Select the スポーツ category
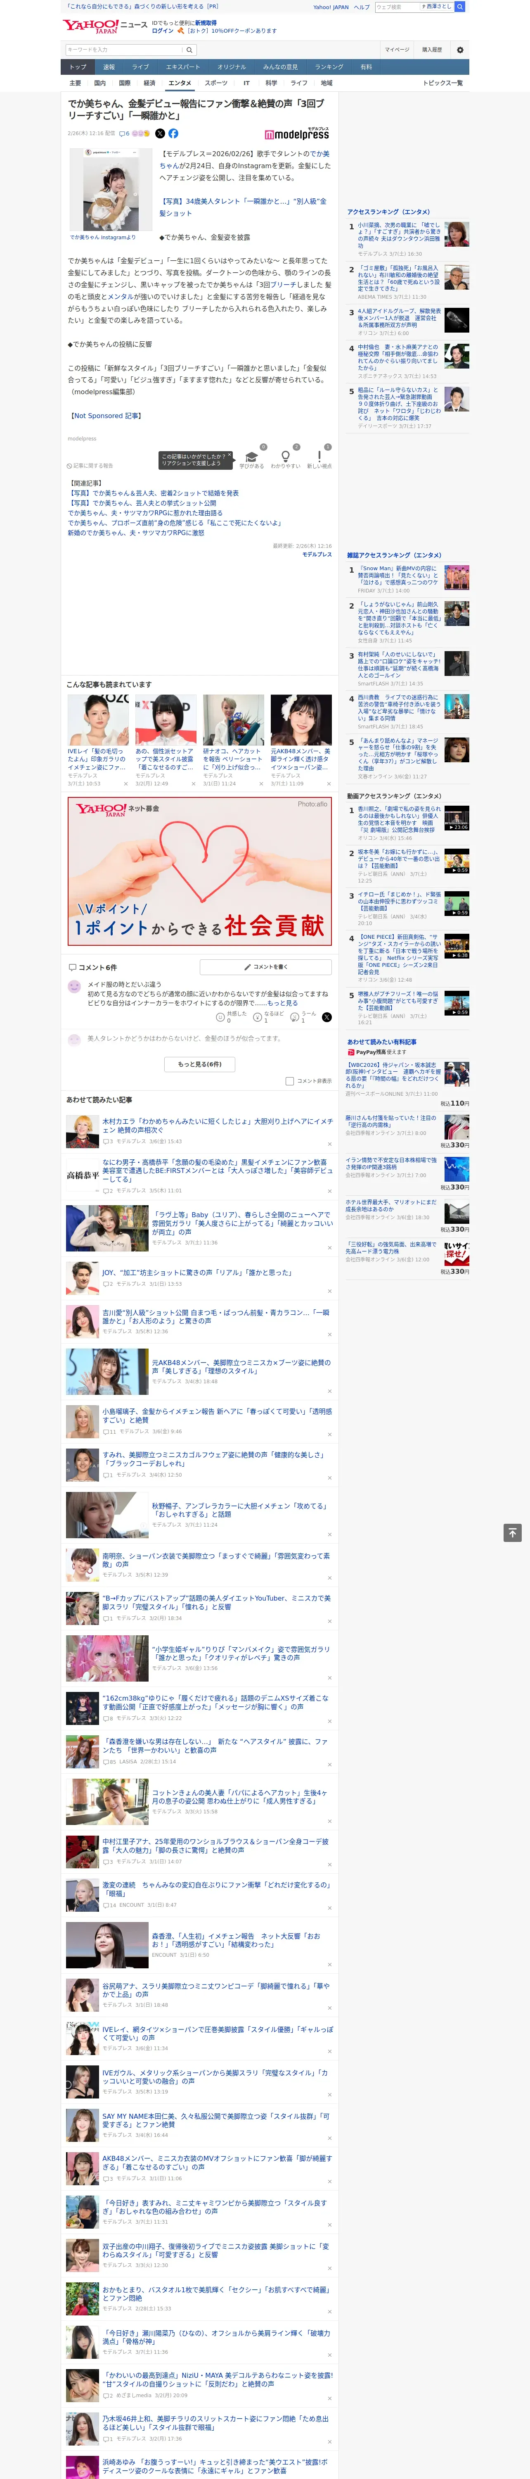Image resolution: width=530 pixels, height=2479 pixels. [216, 83]
